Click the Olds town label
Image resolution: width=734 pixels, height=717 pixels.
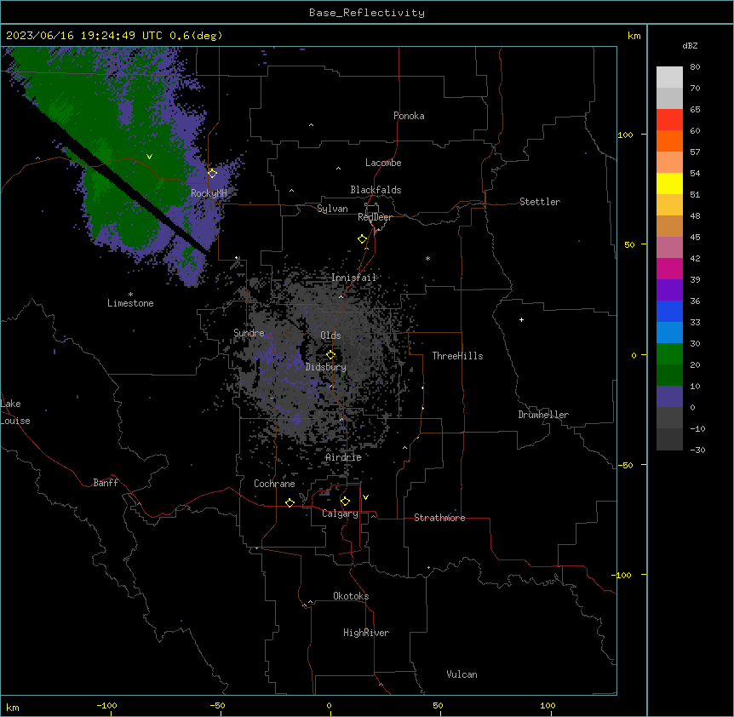pyautogui.click(x=330, y=336)
